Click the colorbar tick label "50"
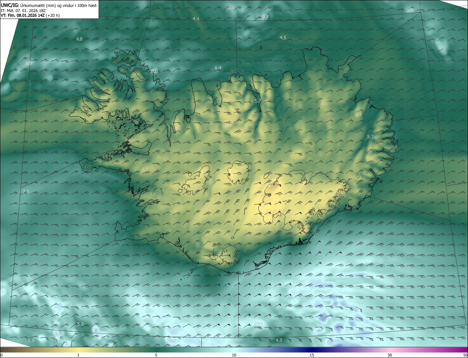The width and height of the screenshot is (468, 358). coord(465,355)
